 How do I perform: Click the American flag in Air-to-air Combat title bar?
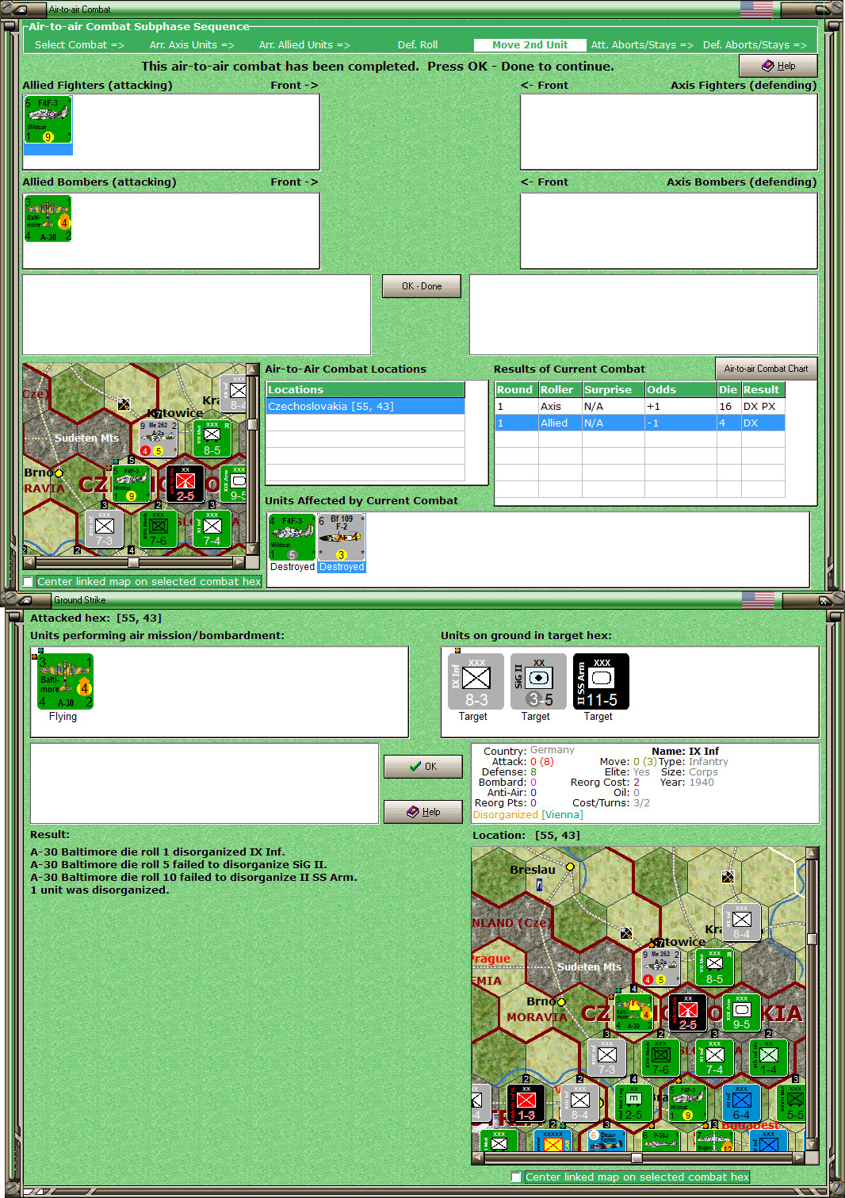[756, 9]
